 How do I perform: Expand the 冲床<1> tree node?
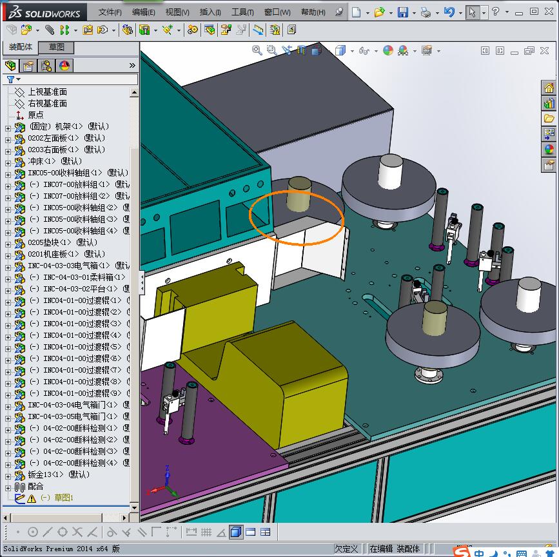click(x=8, y=162)
